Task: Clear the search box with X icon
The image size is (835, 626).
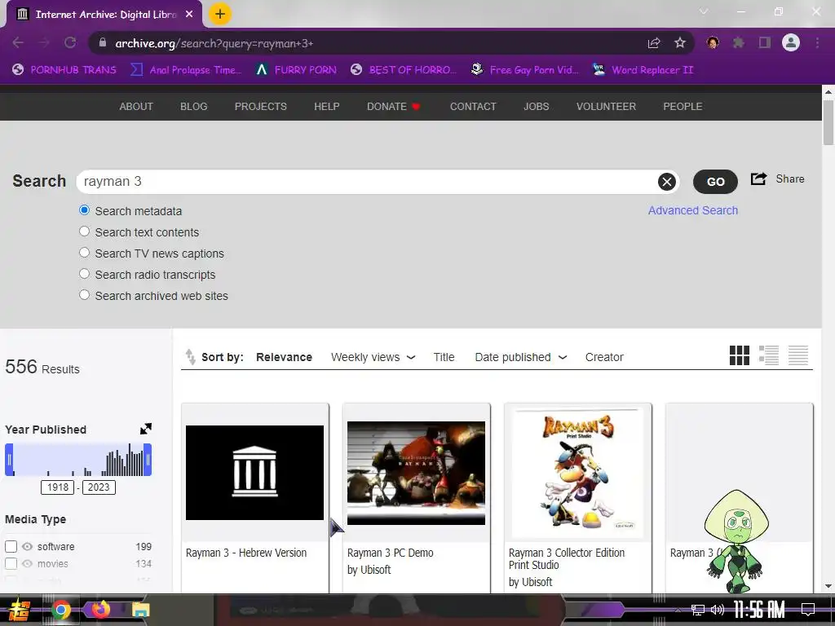Action: tap(667, 182)
